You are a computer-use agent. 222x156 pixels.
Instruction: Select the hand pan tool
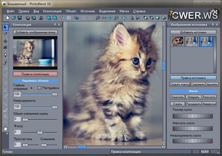pos(5,128)
